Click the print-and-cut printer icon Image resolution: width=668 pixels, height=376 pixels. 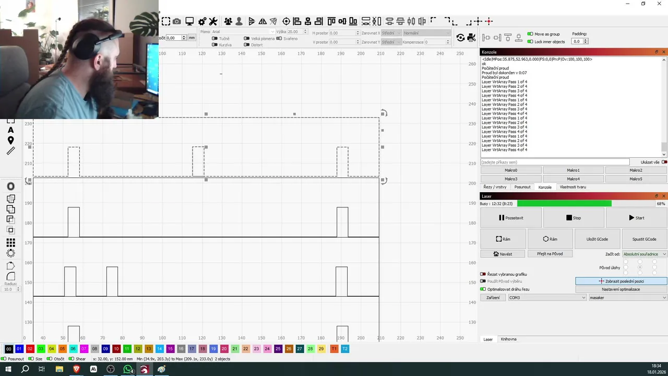[471, 38]
